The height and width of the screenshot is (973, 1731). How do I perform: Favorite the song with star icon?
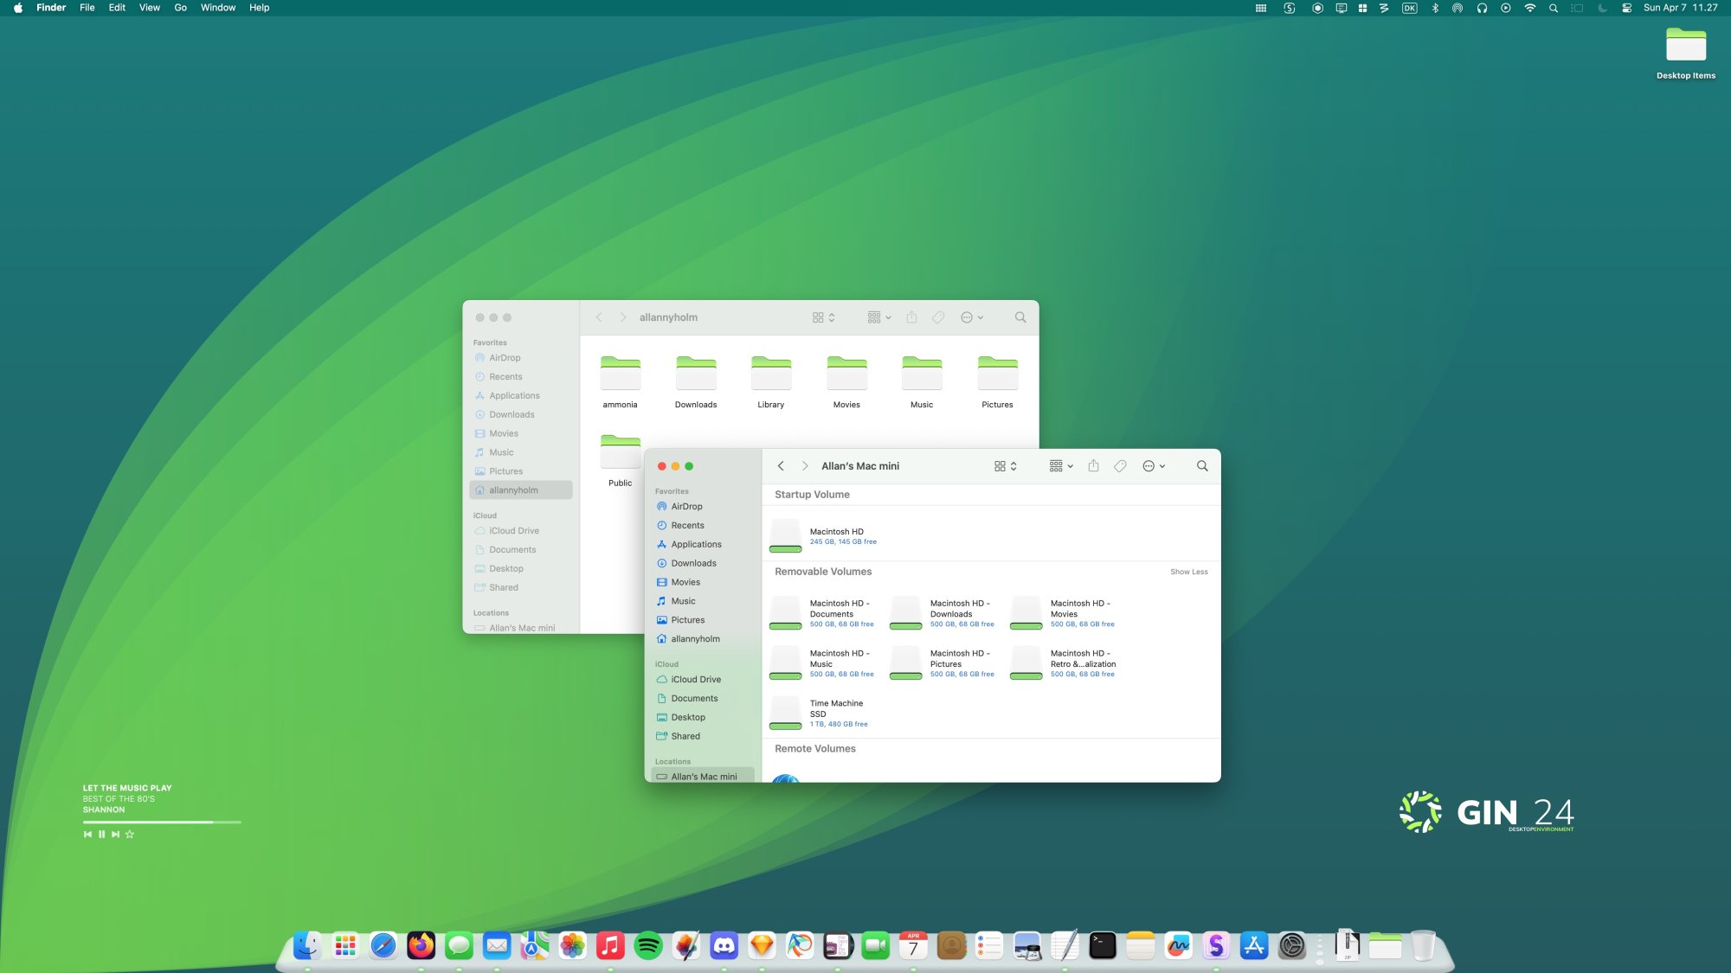point(130,835)
